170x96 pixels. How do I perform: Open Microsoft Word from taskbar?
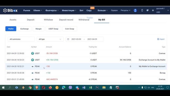[84, 87]
